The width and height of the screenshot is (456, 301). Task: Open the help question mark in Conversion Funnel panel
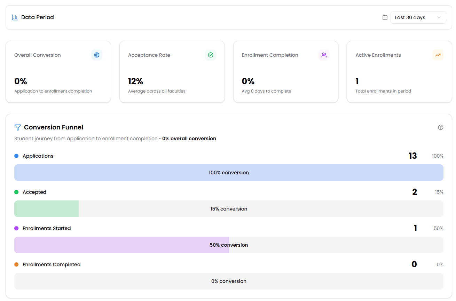(x=440, y=127)
